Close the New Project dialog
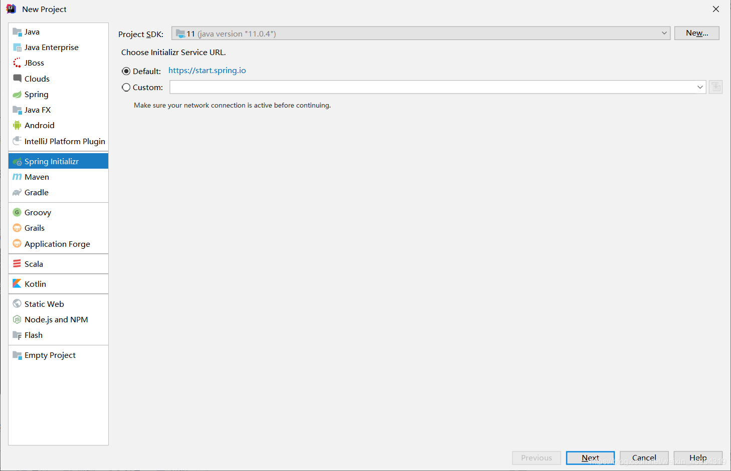Image resolution: width=731 pixels, height=471 pixels. (716, 9)
